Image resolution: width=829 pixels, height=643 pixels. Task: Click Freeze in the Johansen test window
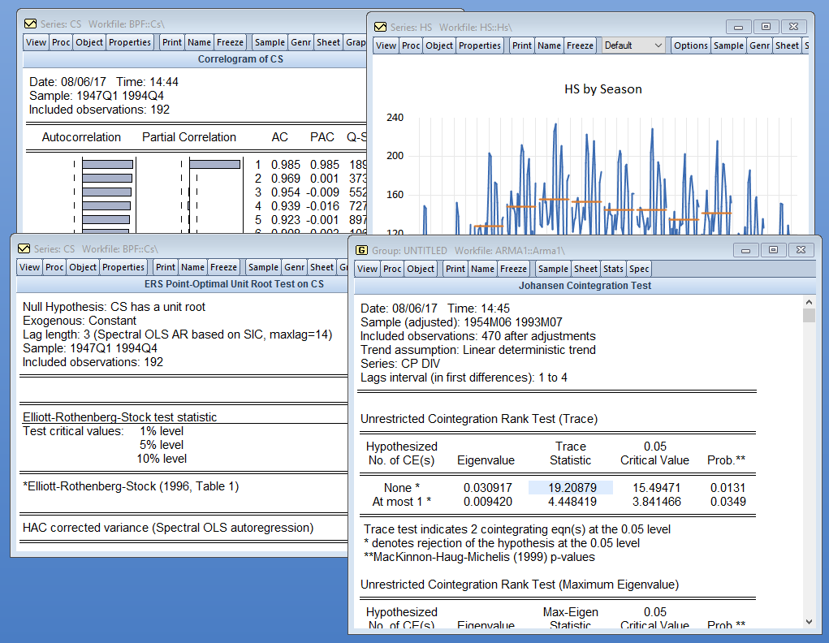[513, 269]
